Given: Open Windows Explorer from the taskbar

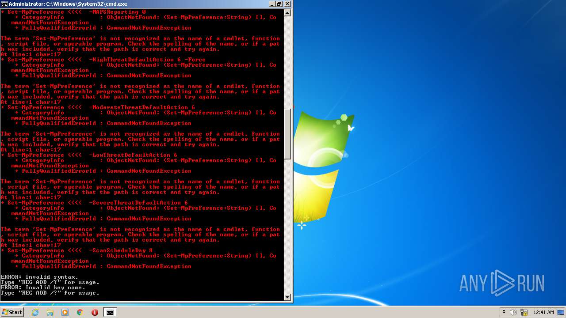Looking at the screenshot, I should (x=50, y=312).
